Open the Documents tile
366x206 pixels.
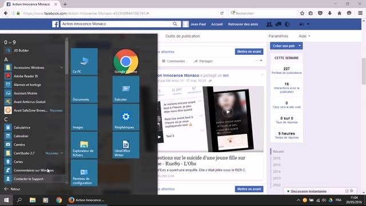tap(84, 89)
